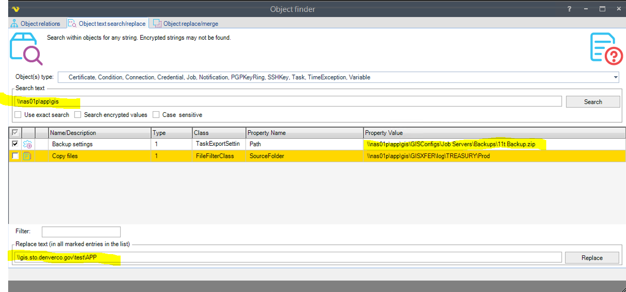This screenshot has width=626, height=292.
Task: Click the large object search magnifier icon
Action: tap(25, 48)
